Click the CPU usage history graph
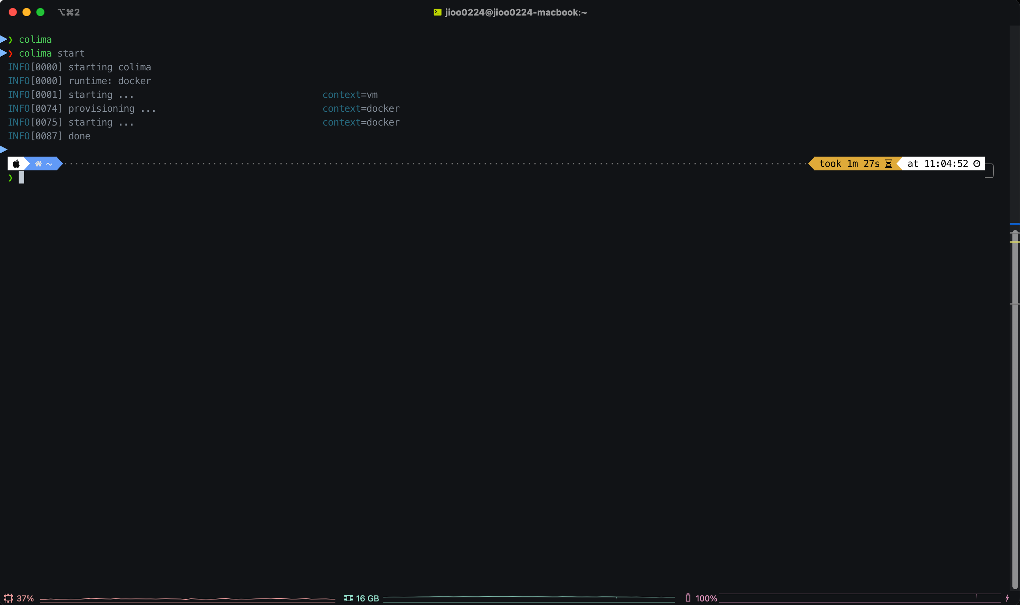Viewport: 1020px width, 605px height. (188, 598)
